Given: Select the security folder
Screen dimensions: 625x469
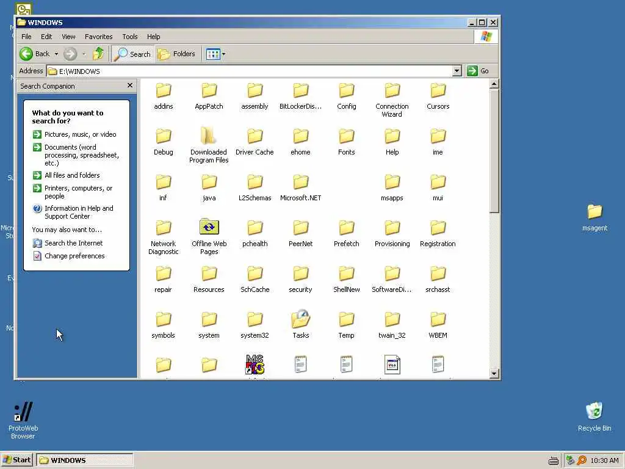Looking at the screenshot, I should click(x=300, y=279).
